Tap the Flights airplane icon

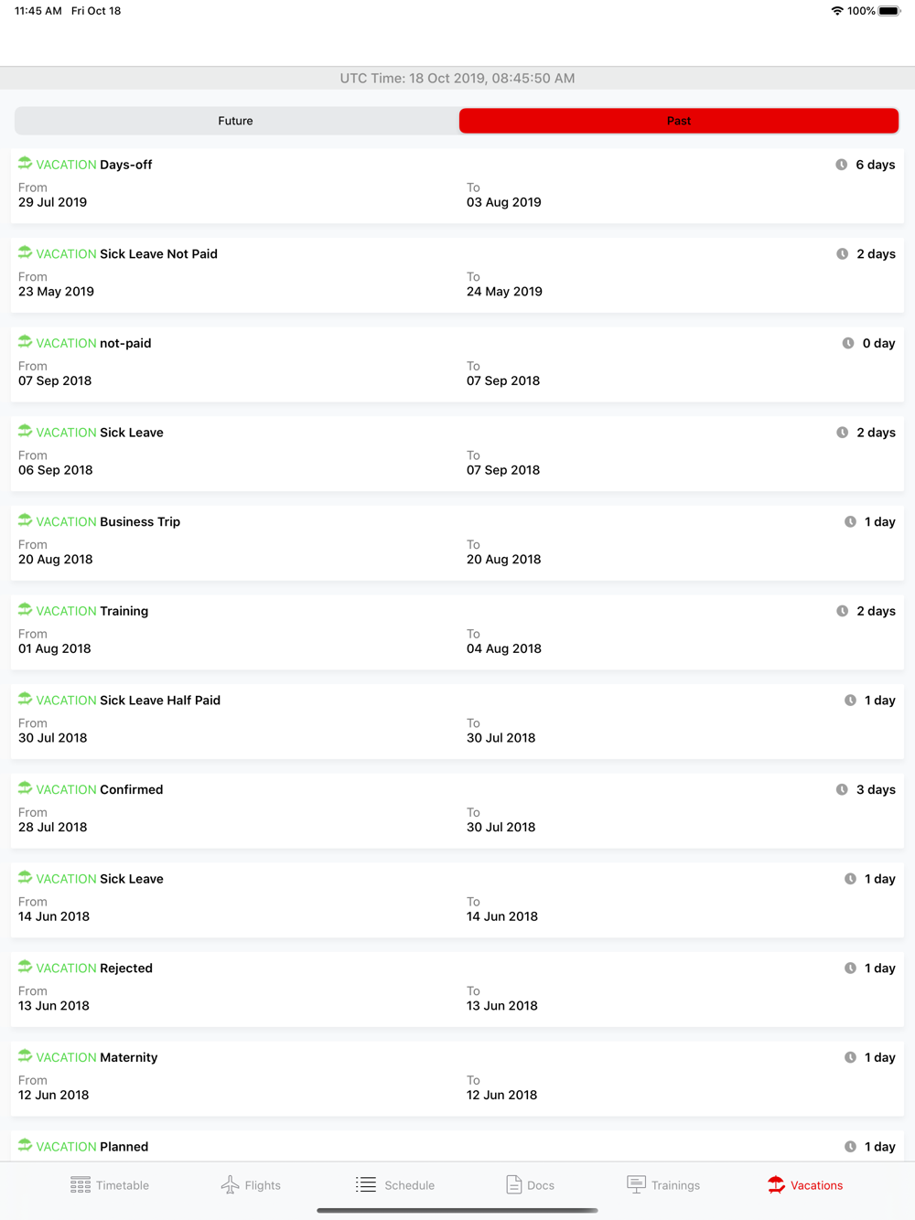click(x=230, y=1184)
